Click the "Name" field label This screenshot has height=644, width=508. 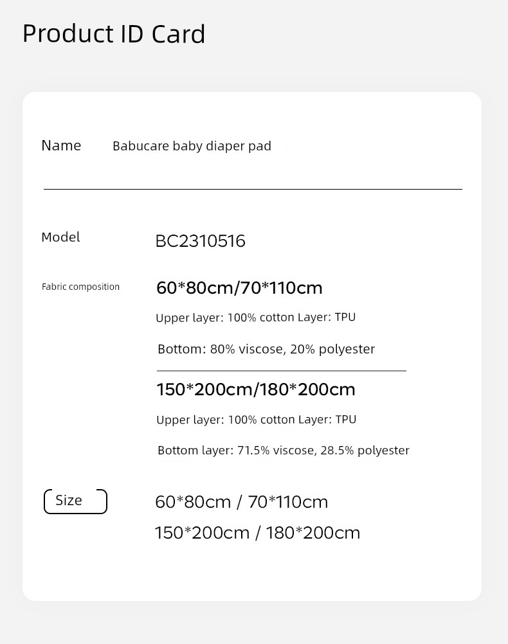[x=61, y=146]
